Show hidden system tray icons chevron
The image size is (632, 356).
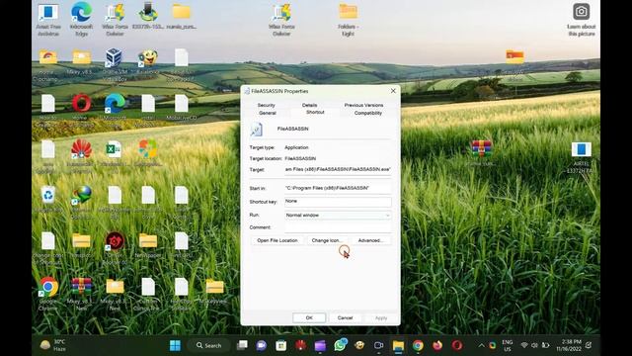click(x=481, y=345)
